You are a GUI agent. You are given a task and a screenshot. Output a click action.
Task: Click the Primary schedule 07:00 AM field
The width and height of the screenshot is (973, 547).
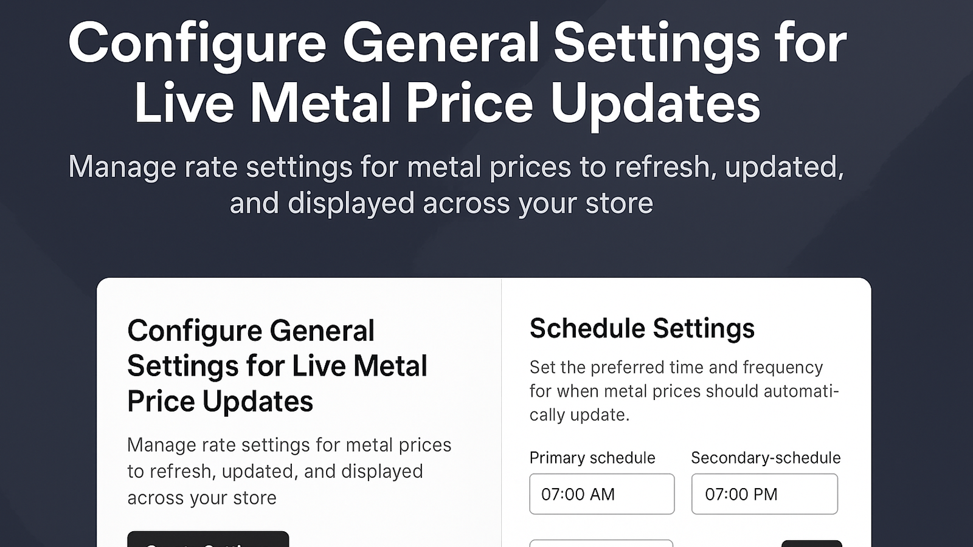pos(601,494)
